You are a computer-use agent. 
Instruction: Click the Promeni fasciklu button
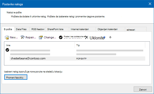pyautogui.click(x=16, y=77)
